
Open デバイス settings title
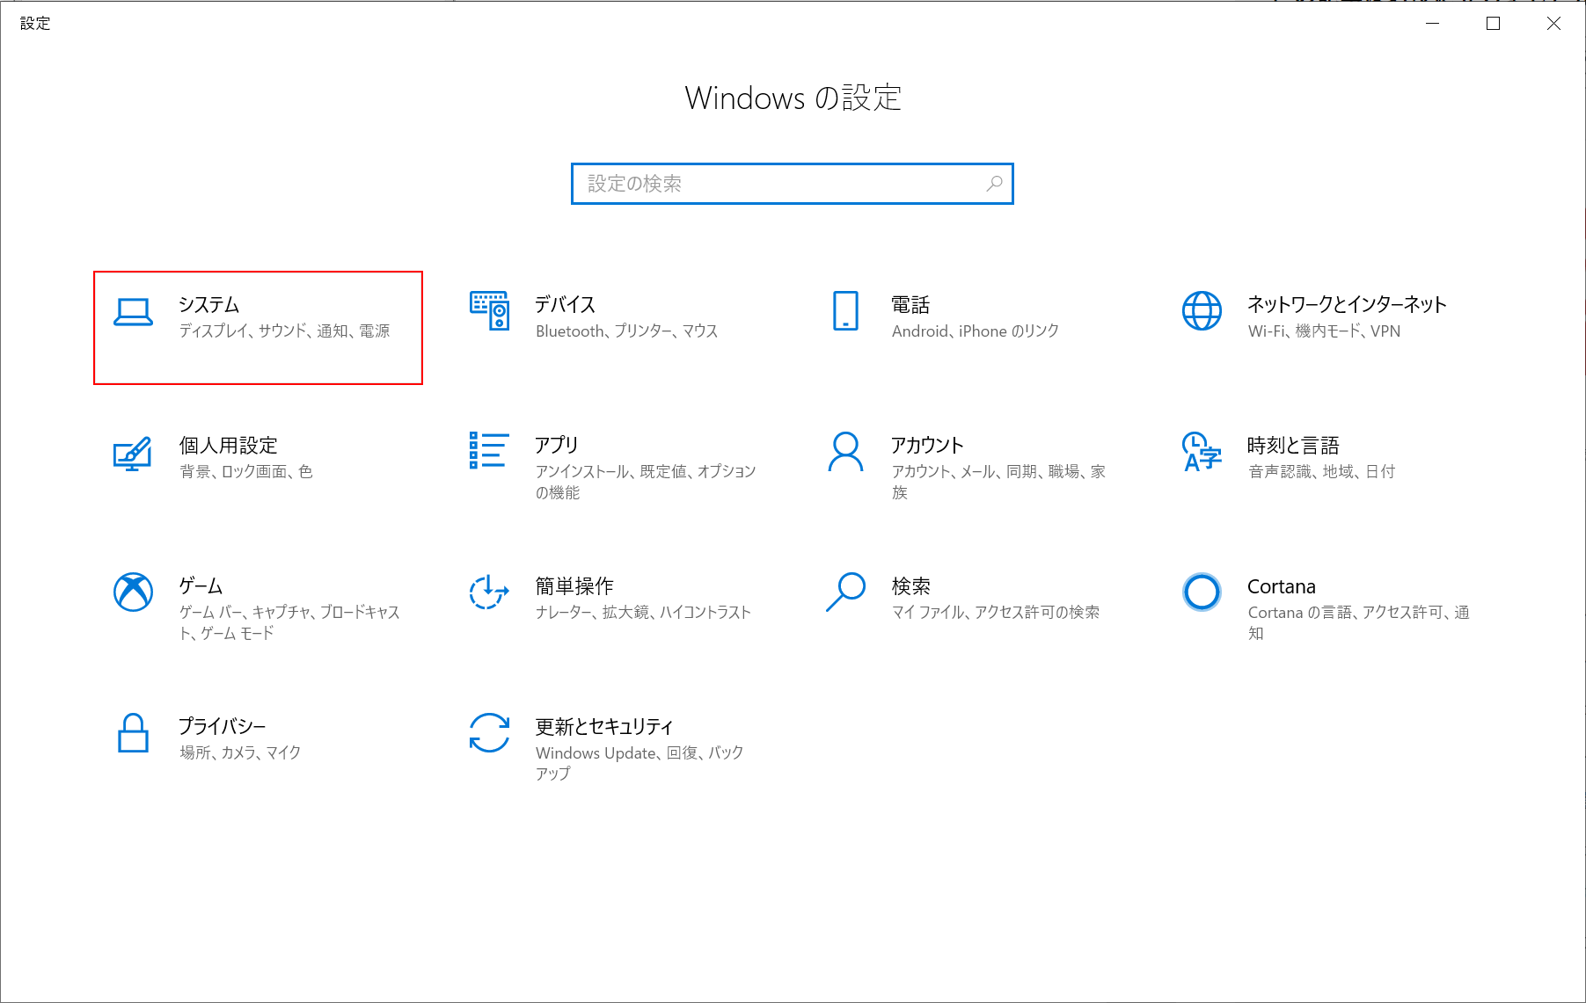[x=566, y=305]
